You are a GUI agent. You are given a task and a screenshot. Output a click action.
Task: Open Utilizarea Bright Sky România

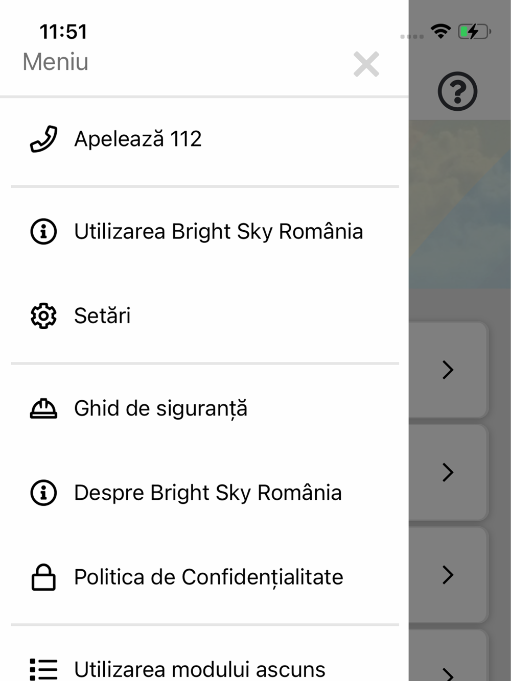pos(218,232)
